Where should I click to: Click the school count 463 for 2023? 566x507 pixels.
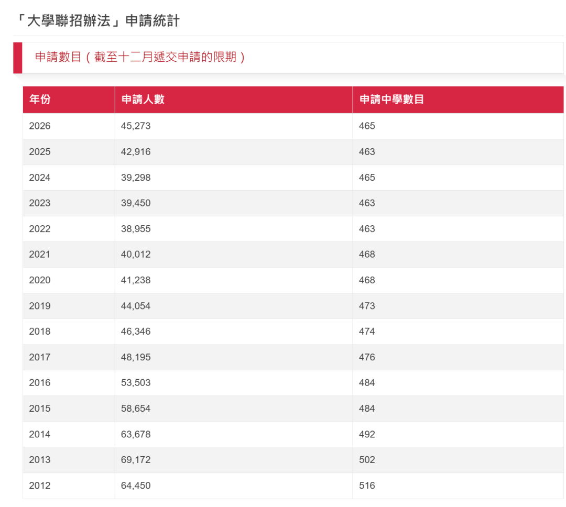(367, 203)
